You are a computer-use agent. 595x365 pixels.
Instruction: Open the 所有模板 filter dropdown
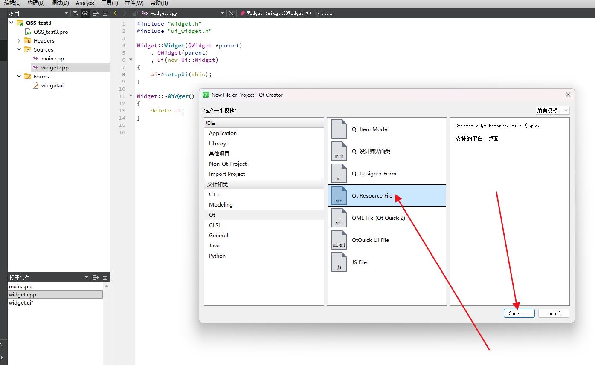[x=552, y=110]
